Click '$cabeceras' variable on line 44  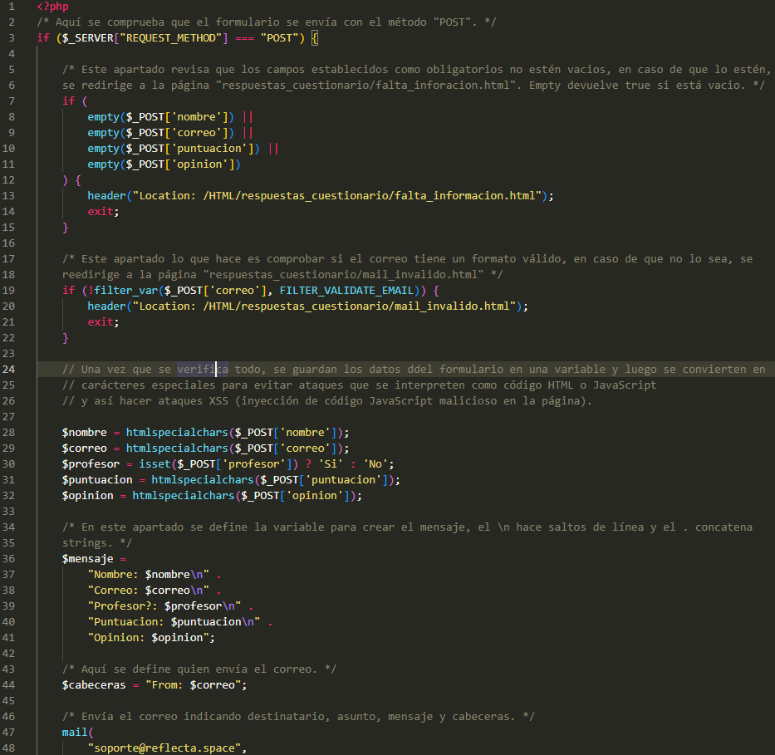pyautogui.click(x=94, y=685)
